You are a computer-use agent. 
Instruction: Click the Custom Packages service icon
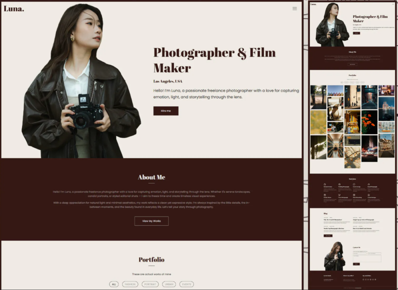pyautogui.click(x=368, y=195)
